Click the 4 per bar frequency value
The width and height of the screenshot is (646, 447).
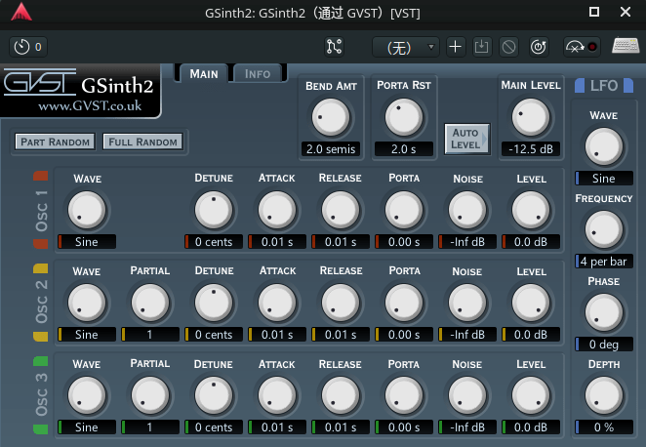(x=604, y=262)
